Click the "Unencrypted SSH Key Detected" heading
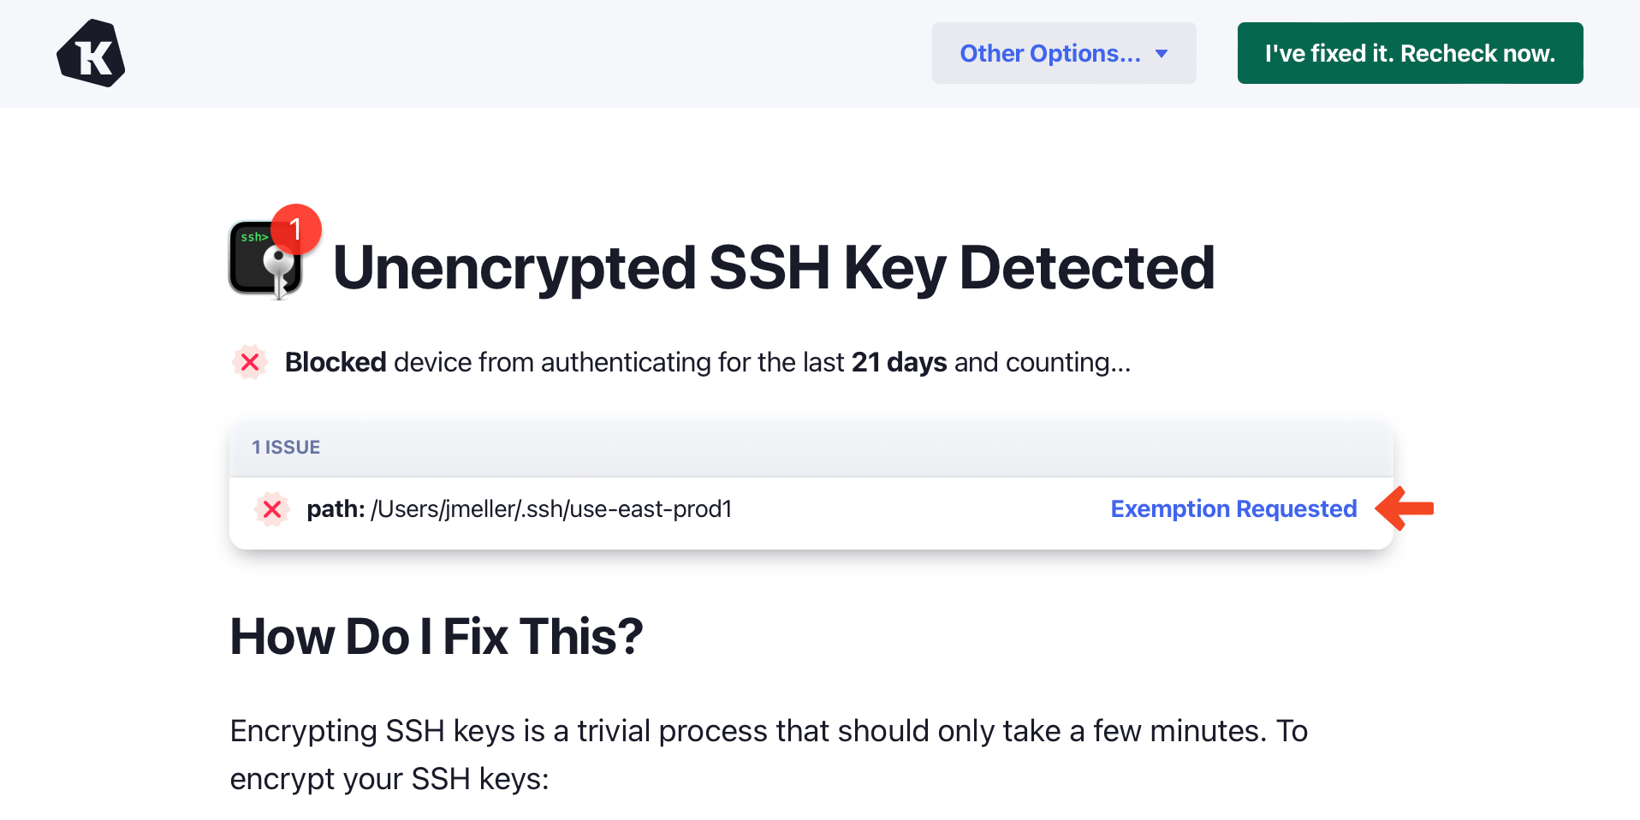 [x=773, y=268]
